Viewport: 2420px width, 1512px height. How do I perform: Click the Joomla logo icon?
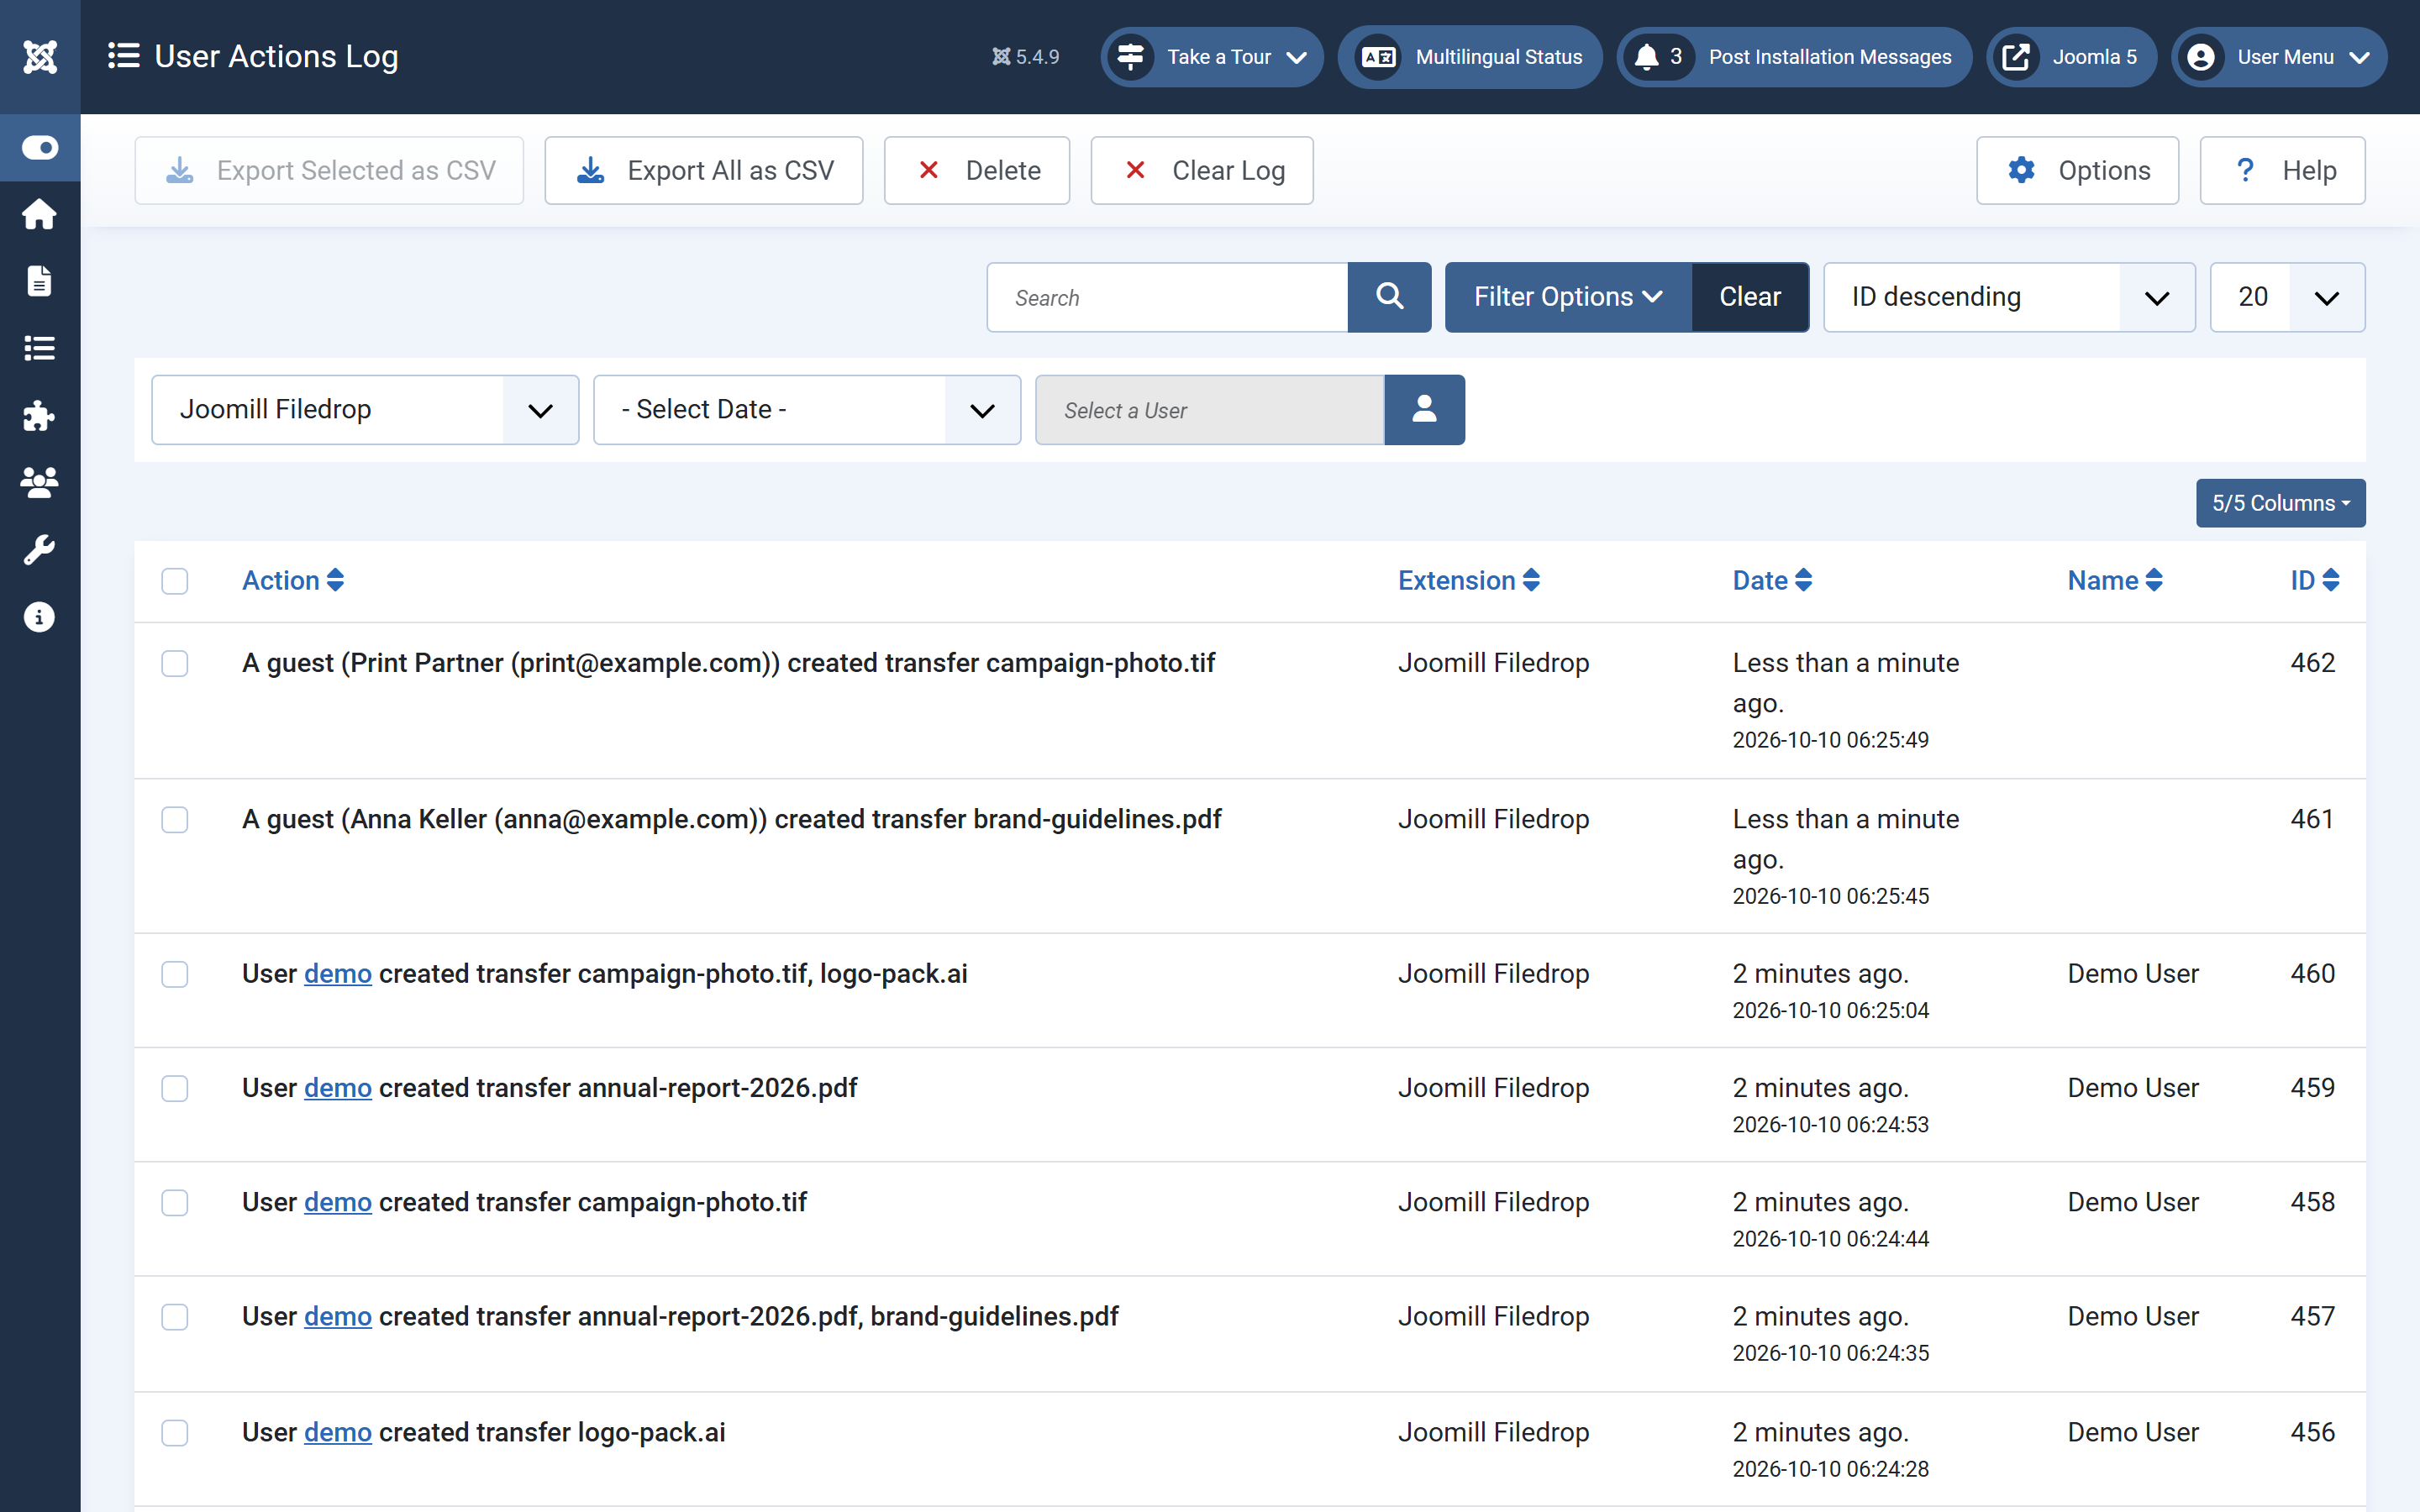[x=40, y=57]
